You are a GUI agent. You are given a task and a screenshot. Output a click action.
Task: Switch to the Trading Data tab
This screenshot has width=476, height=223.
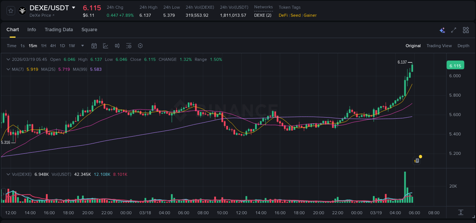(59, 30)
